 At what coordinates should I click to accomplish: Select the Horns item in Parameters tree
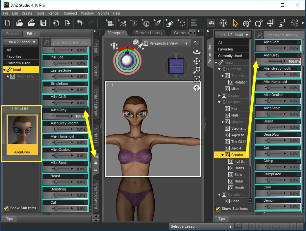pos(239,168)
